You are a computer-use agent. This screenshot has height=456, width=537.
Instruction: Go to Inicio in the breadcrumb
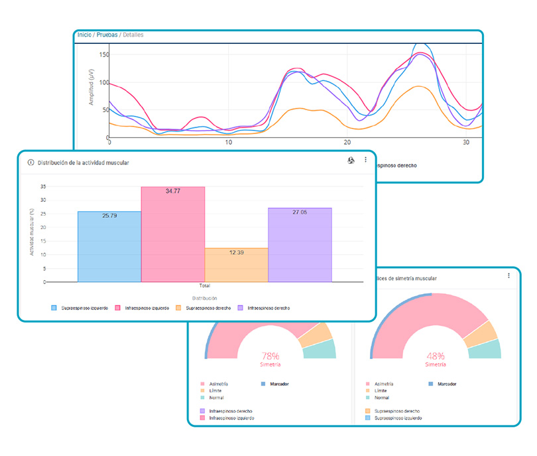[x=85, y=35]
